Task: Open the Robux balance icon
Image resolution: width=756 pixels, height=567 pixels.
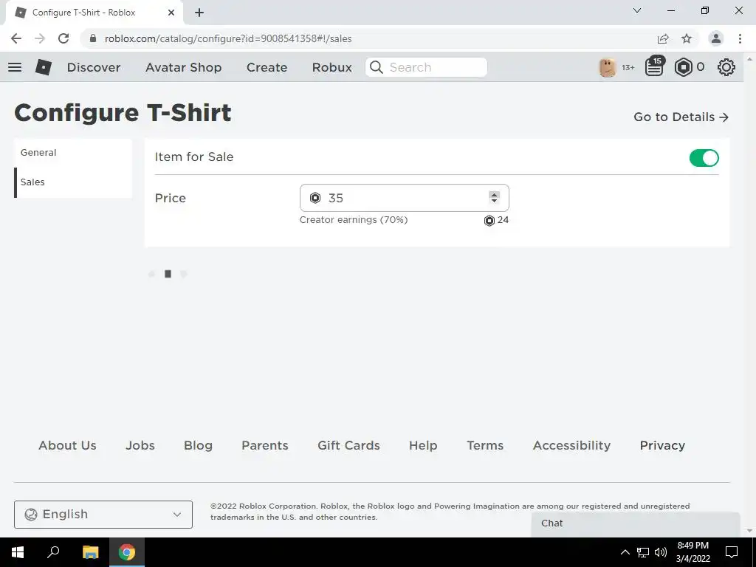Action: [683, 67]
